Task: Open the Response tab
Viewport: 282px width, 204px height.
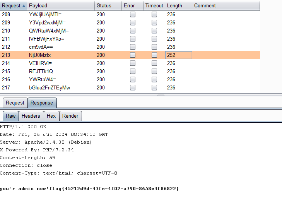Action: [x=42, y=103]
